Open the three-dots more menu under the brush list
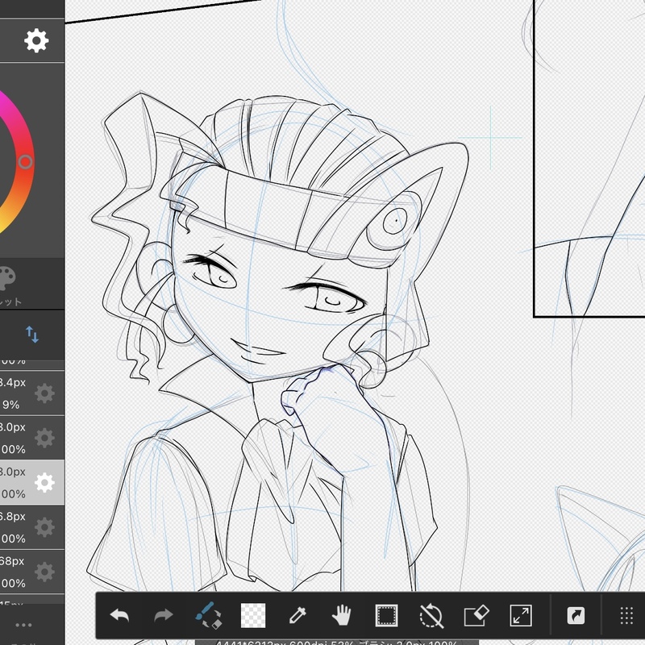 pos(23,625)
